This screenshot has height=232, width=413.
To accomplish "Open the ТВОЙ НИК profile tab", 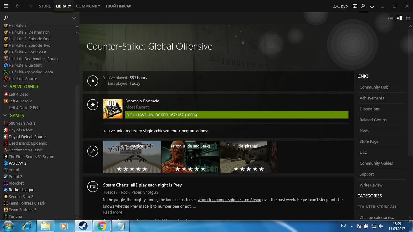I will click(x=118, y=6).
